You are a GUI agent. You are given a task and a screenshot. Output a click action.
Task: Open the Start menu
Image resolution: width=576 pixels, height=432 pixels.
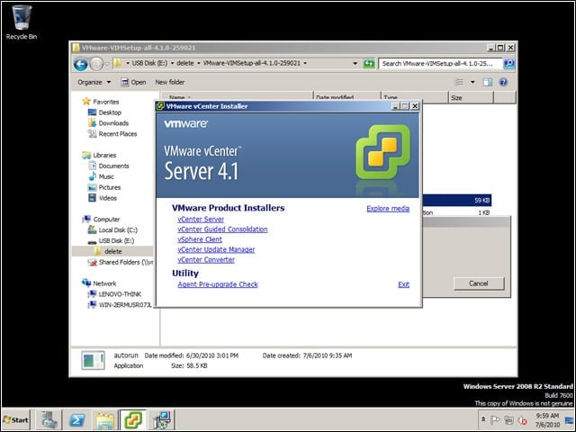(15, 420)
